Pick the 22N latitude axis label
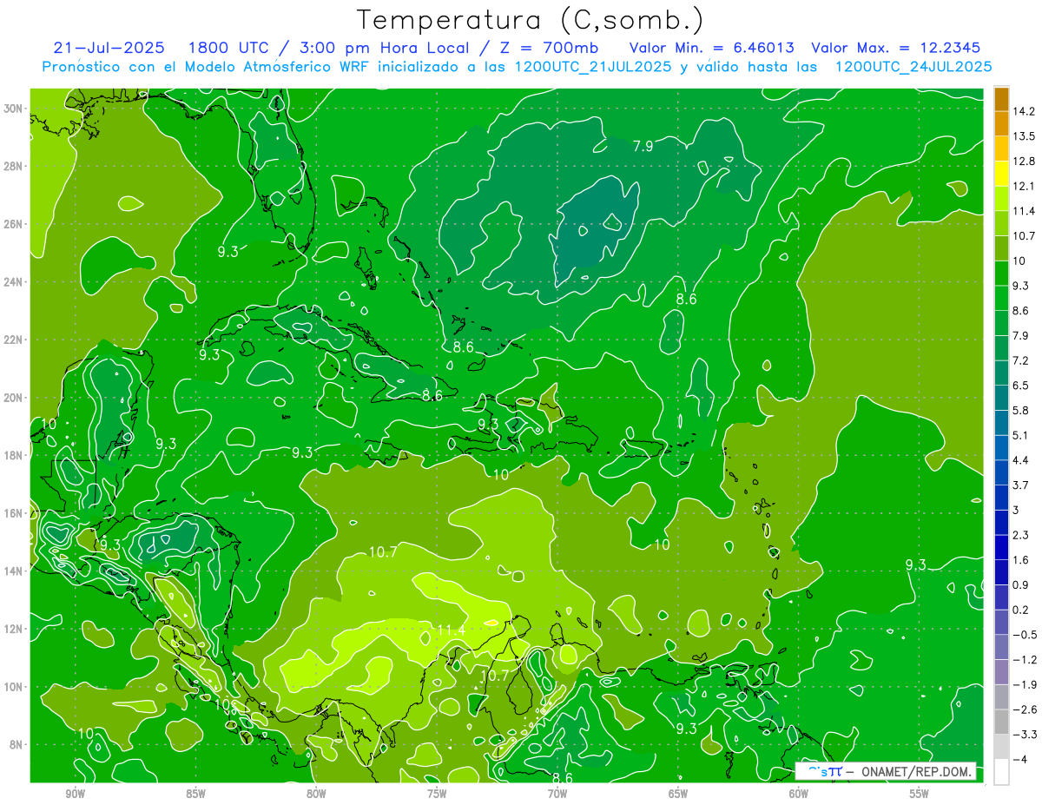Viewport: 1042px width, 805px height. click(14, 340)
